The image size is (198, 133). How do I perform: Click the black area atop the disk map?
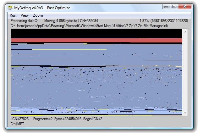coord(94,33)
